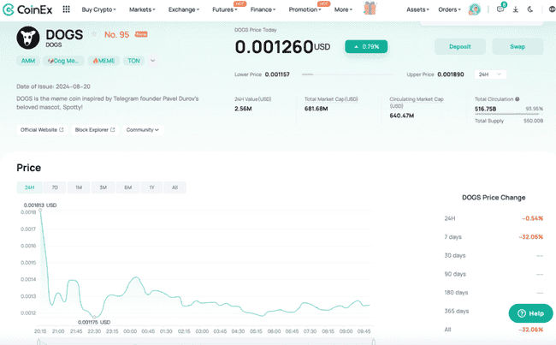Image resolution: width=556 pixels, height=345 pixels.
Task: Click the Swap button
Action: coord(518,46)
